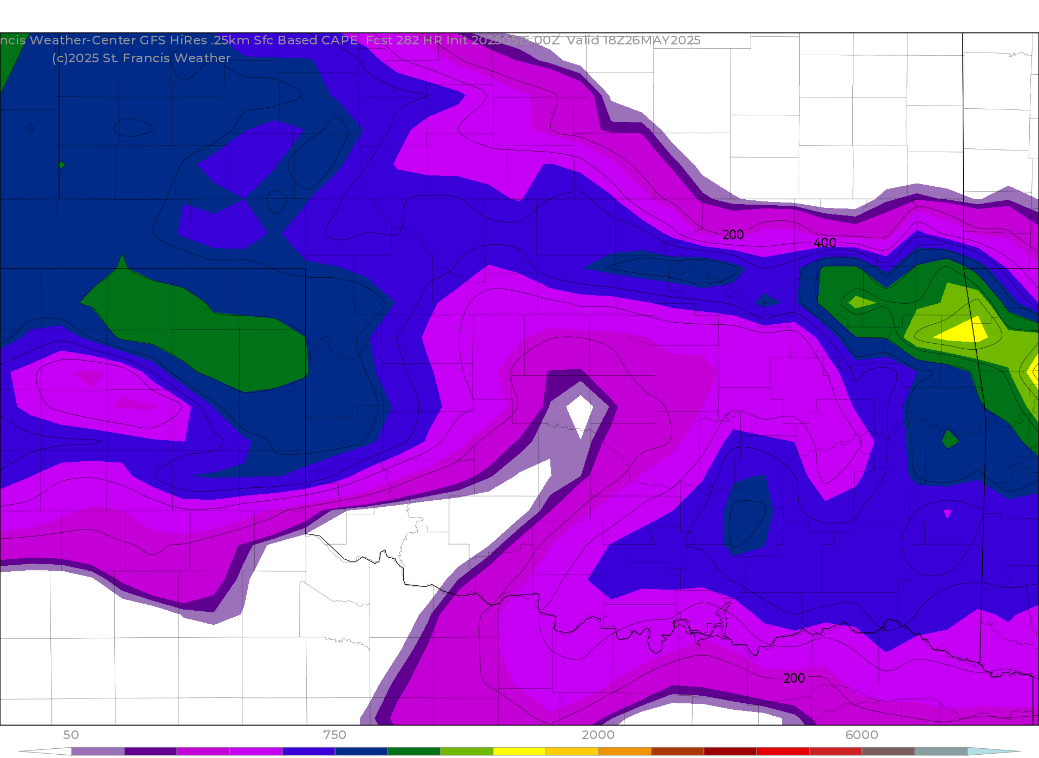1039x758 pixels.
Task: Click the 6000 colorbar label
Action: [x=862, y=735]
